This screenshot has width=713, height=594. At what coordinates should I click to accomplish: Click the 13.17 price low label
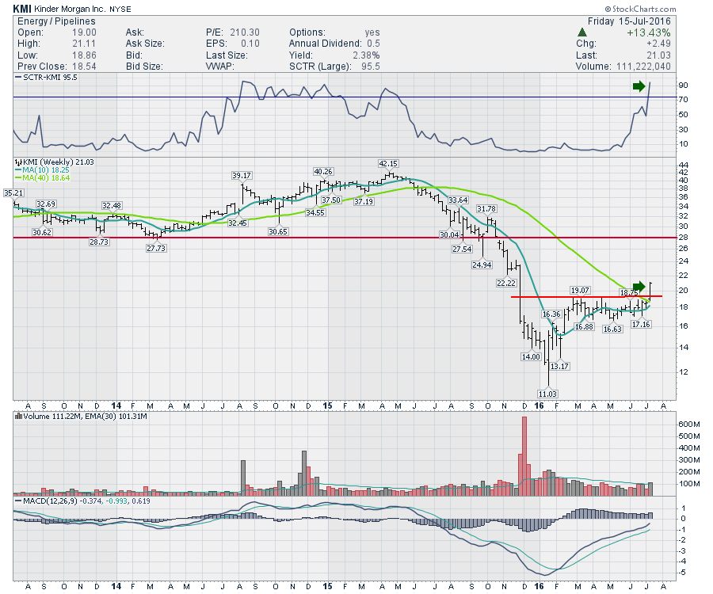tap(559, 367)
